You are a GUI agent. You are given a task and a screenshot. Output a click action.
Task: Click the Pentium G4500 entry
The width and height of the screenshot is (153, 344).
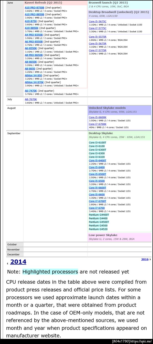pos(98,225)
